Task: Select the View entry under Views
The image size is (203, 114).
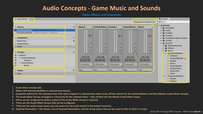Action: [x=44, y=74]
